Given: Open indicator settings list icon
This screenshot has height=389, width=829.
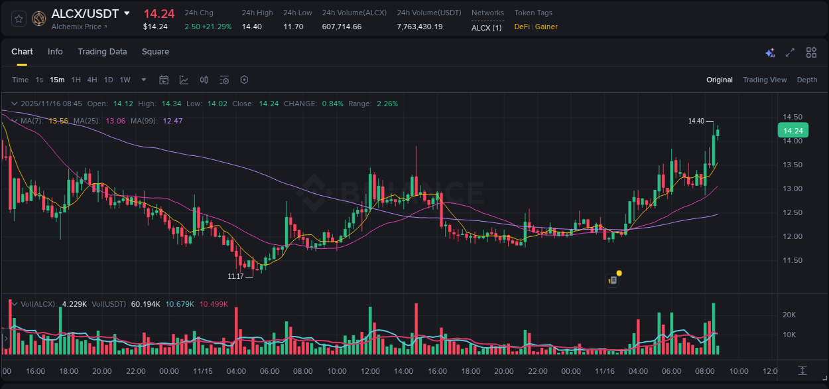Looking at the screenshot, I should point(224,80).
